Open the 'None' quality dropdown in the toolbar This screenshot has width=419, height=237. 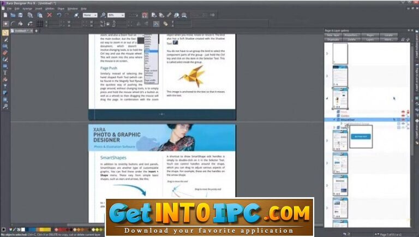coord(90,15)
